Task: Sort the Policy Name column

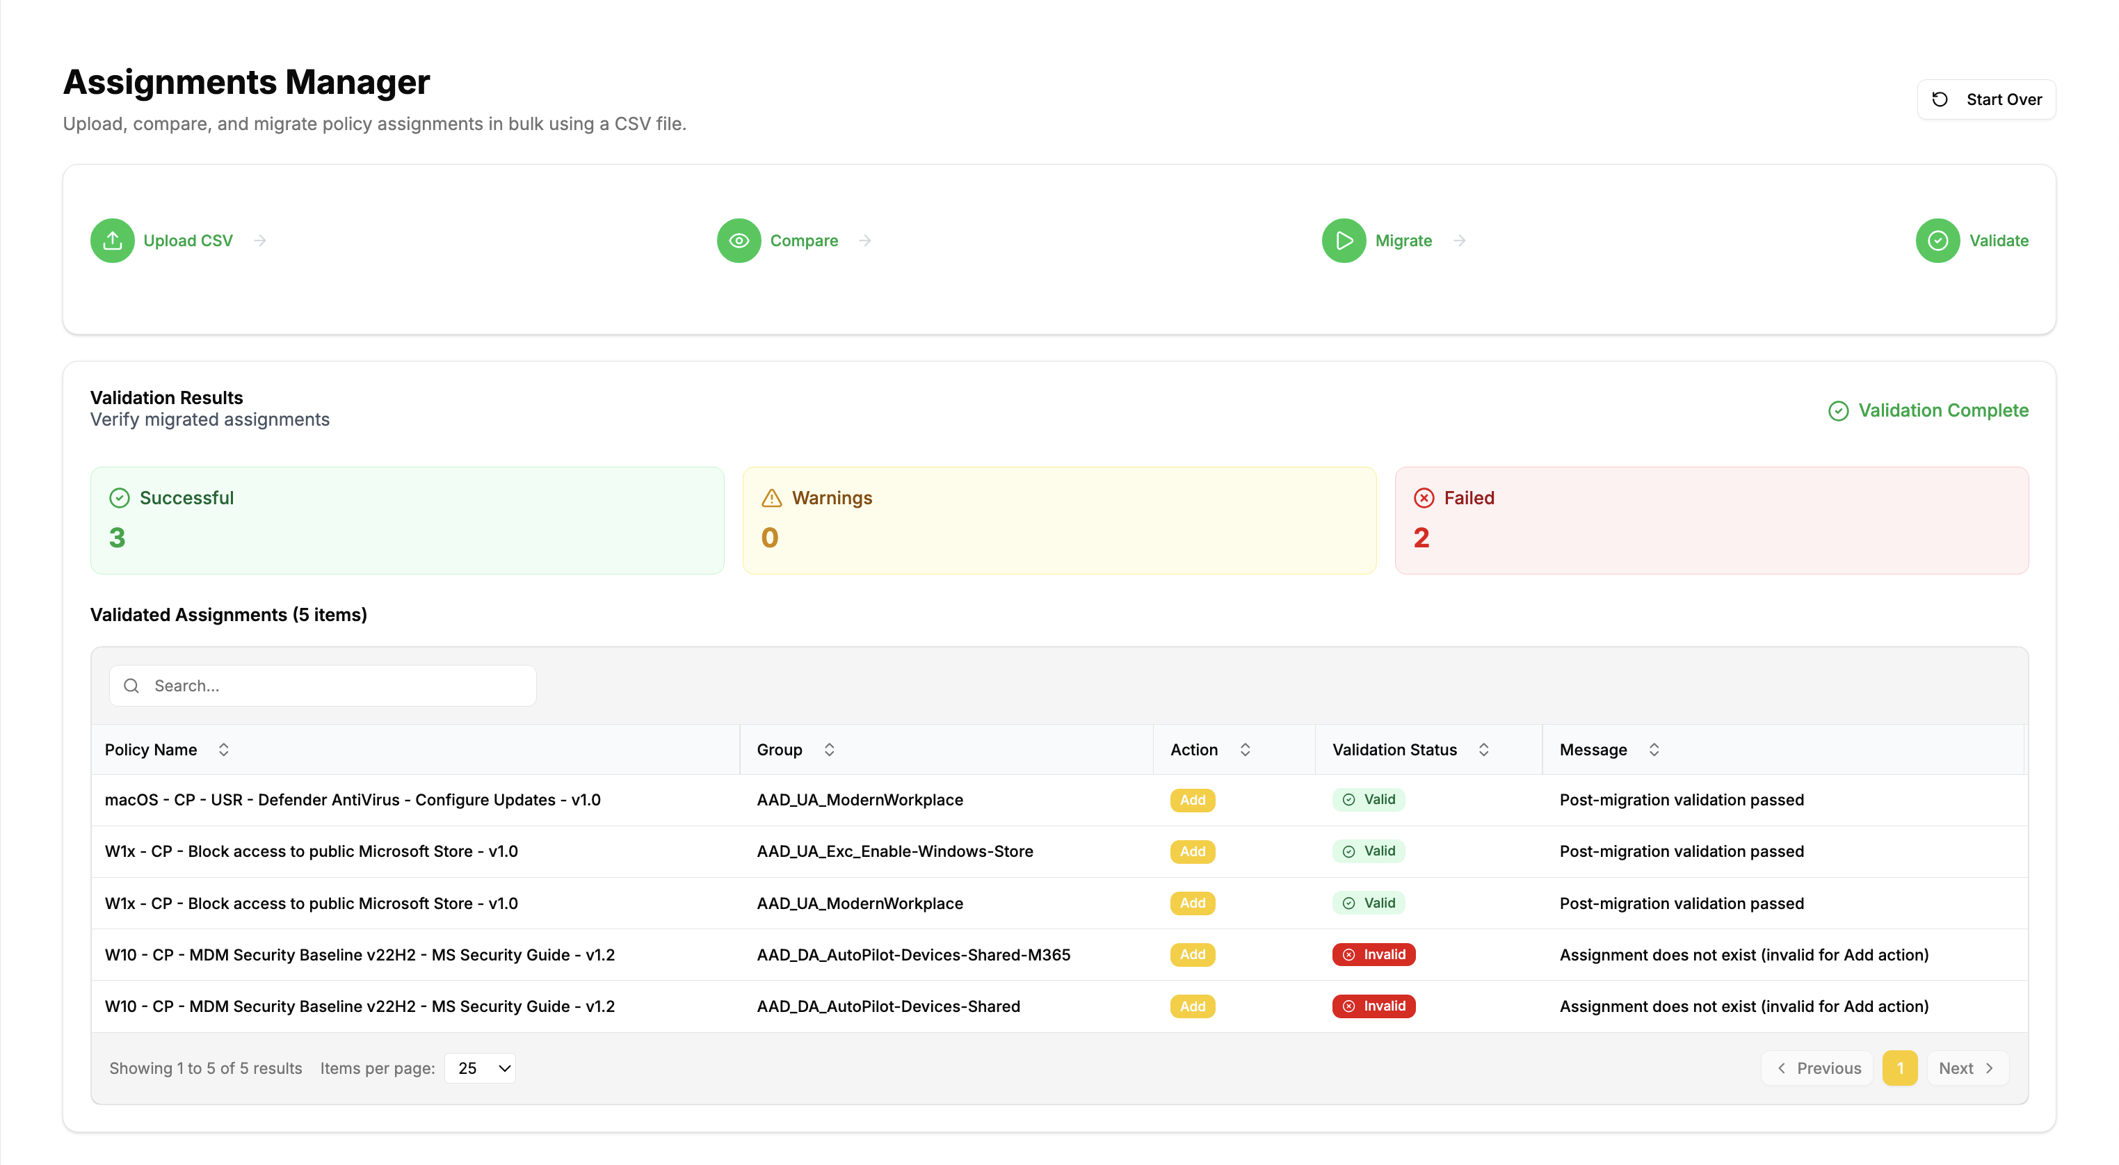Action: point(224,748)
